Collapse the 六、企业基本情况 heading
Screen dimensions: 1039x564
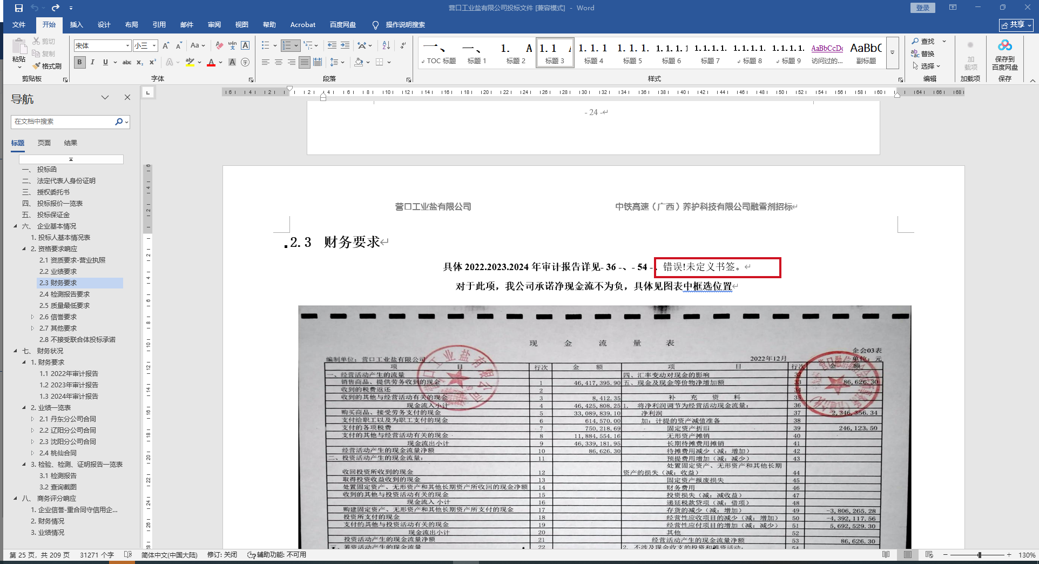tap(15, 226)
